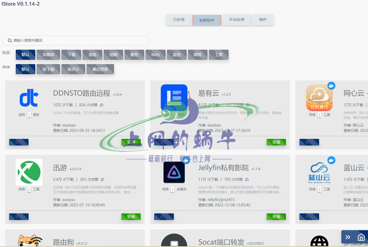Click blue button on 蓝山云 card
The height and width of the screenshot is (247, 368).
309,217
